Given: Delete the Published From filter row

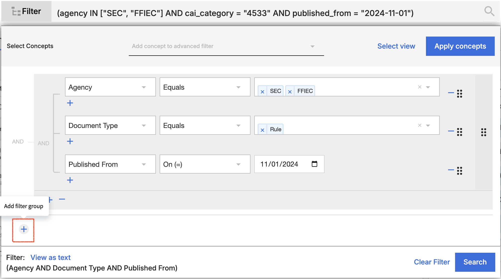Looking at the screenshot, I should (x=451, y=170).
